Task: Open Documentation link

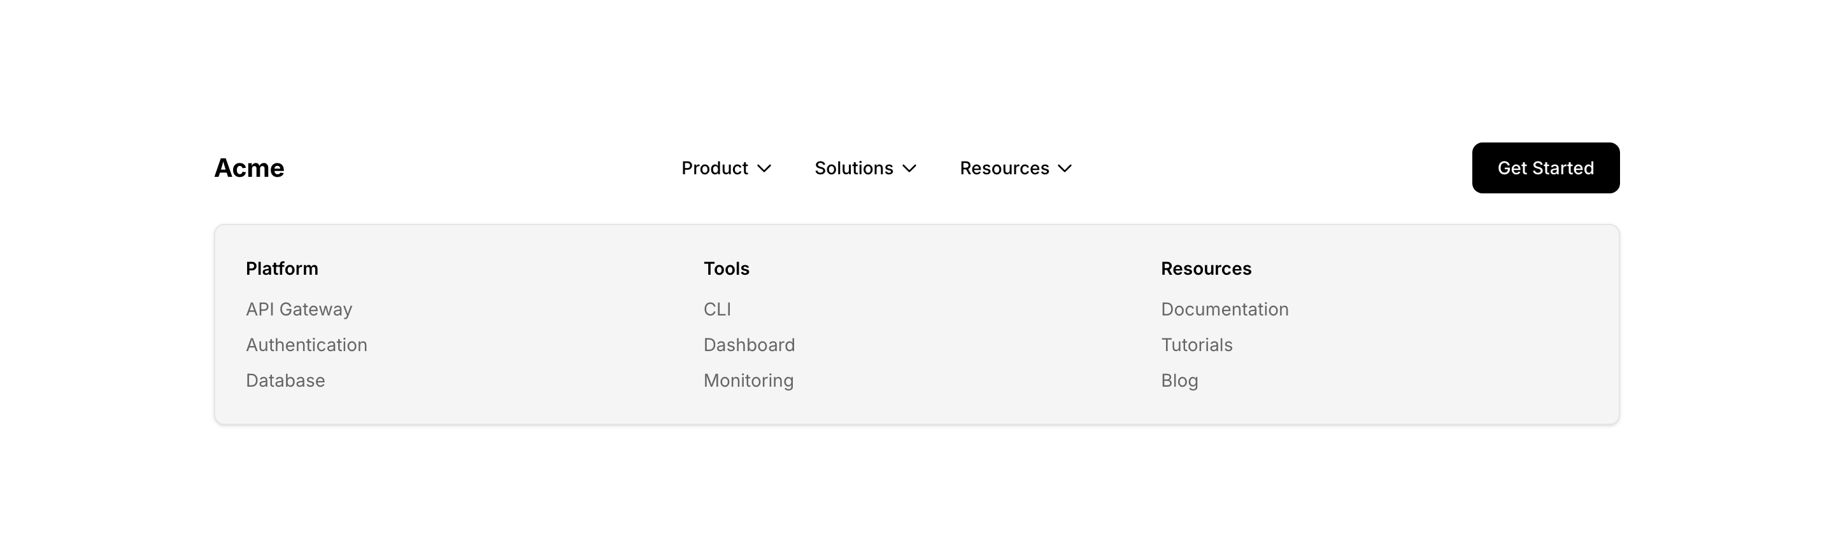Action: (1225, 309)
